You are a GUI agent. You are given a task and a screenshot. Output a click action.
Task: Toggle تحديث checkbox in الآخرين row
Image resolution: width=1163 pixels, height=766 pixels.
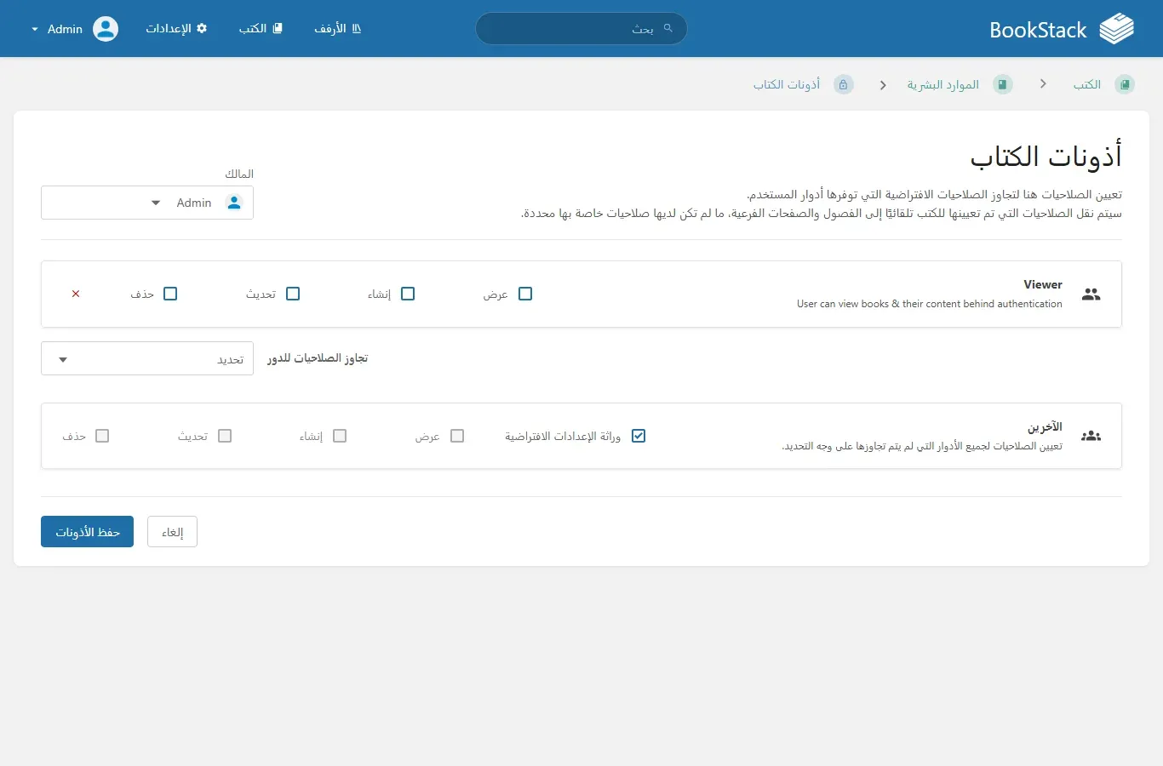[225, 436]
